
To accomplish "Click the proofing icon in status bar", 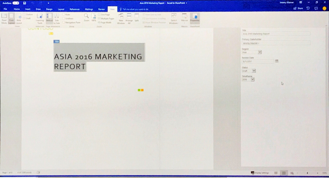I will click(38, 172).
